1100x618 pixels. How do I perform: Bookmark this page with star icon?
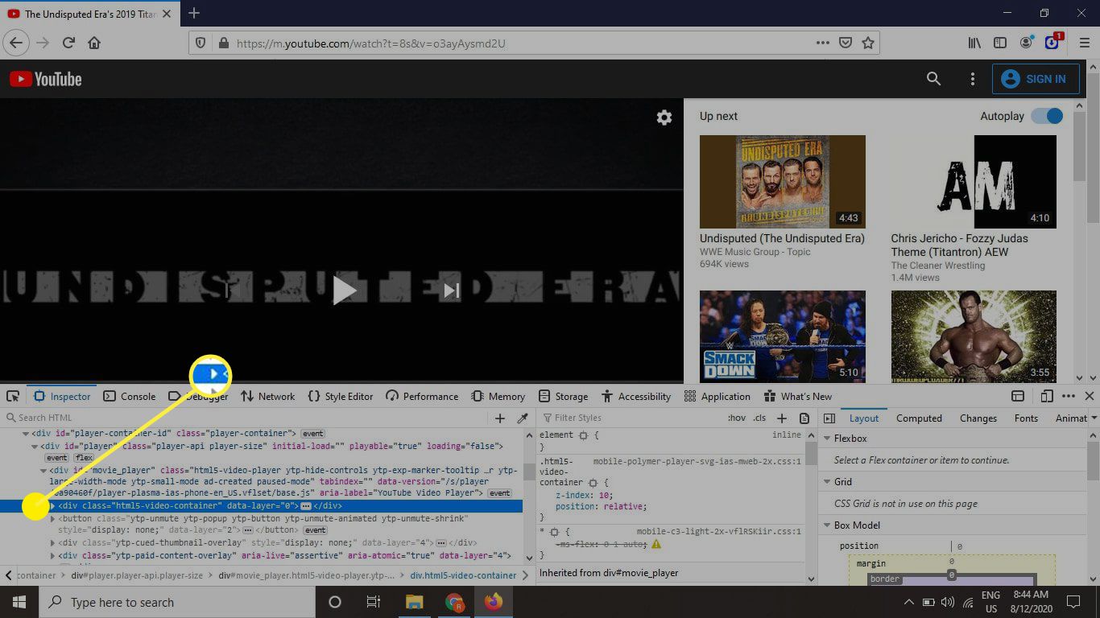[868, 43]
